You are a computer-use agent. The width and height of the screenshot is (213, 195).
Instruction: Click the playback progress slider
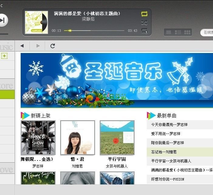(x=94, y=31)
